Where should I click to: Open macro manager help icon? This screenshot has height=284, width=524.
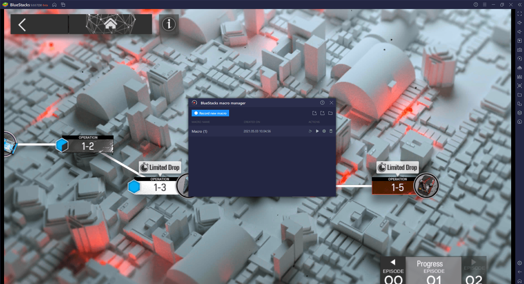[322, 103]
